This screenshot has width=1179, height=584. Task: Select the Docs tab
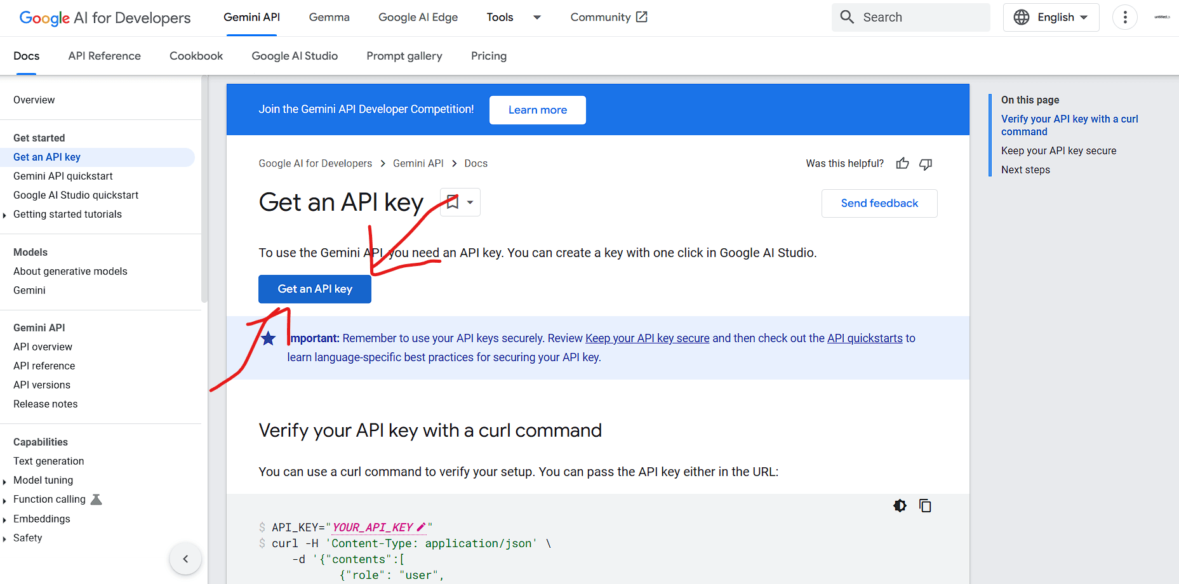click(26, 56)
